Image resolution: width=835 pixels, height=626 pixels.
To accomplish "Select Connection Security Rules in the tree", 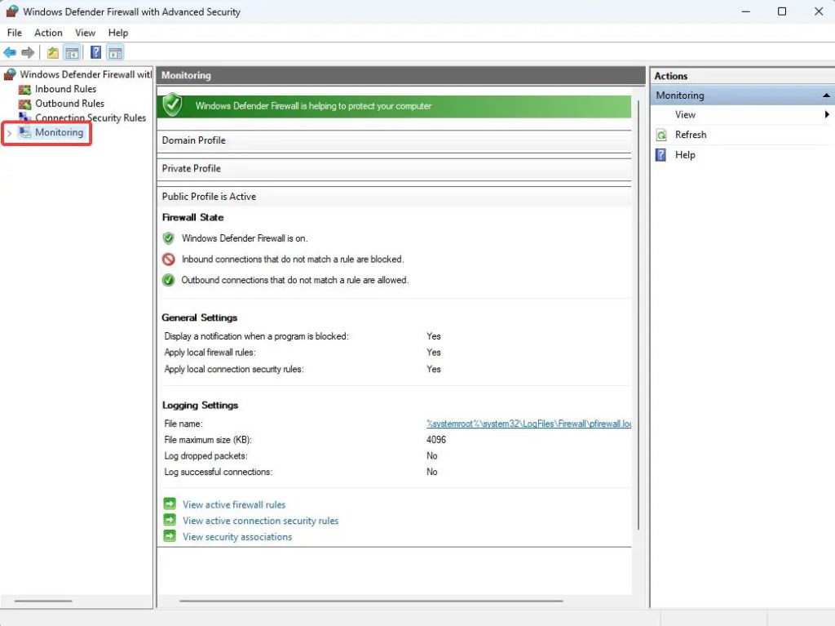I will click(x=91, y=118).
